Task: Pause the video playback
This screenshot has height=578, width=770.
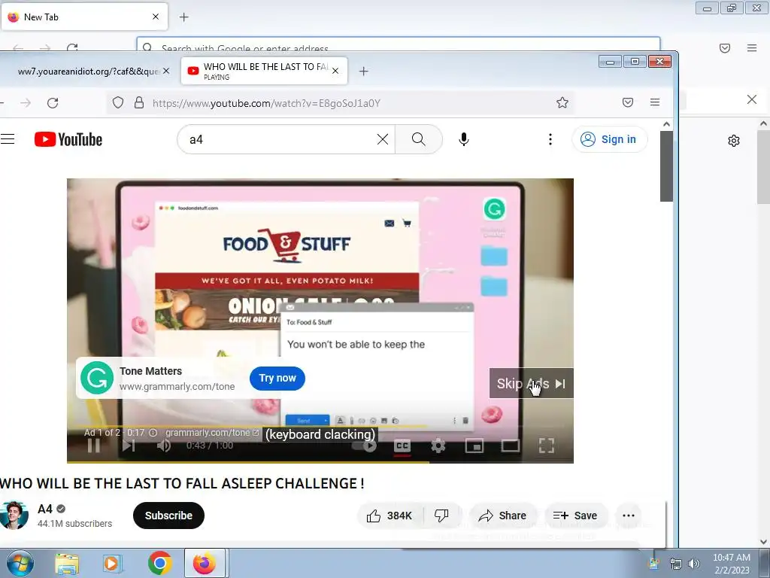Action: (94, 446)
